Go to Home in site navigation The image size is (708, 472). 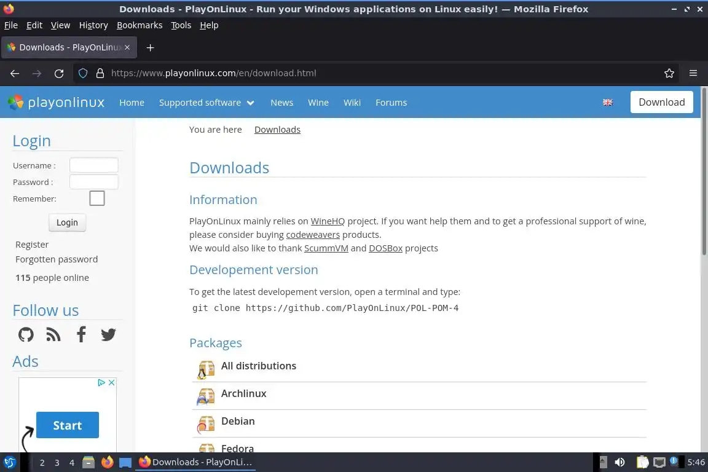tap(132, 103)
